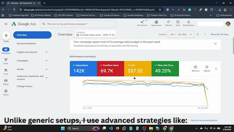234x132 pixels.
Task: Show hidden system tray icons
Action: [x=196, y=128]
